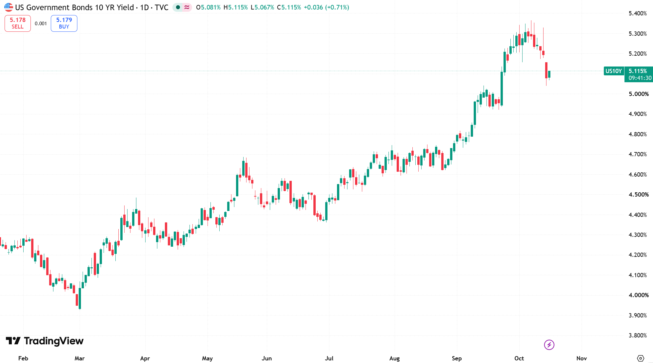Click the 5.115% current price label
Viewport: 653px width, 363px height.
pos(638,71)
